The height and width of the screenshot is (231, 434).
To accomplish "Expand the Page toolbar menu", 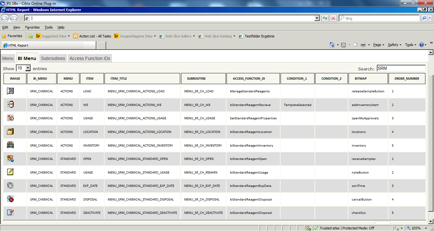I will point(378,45).
